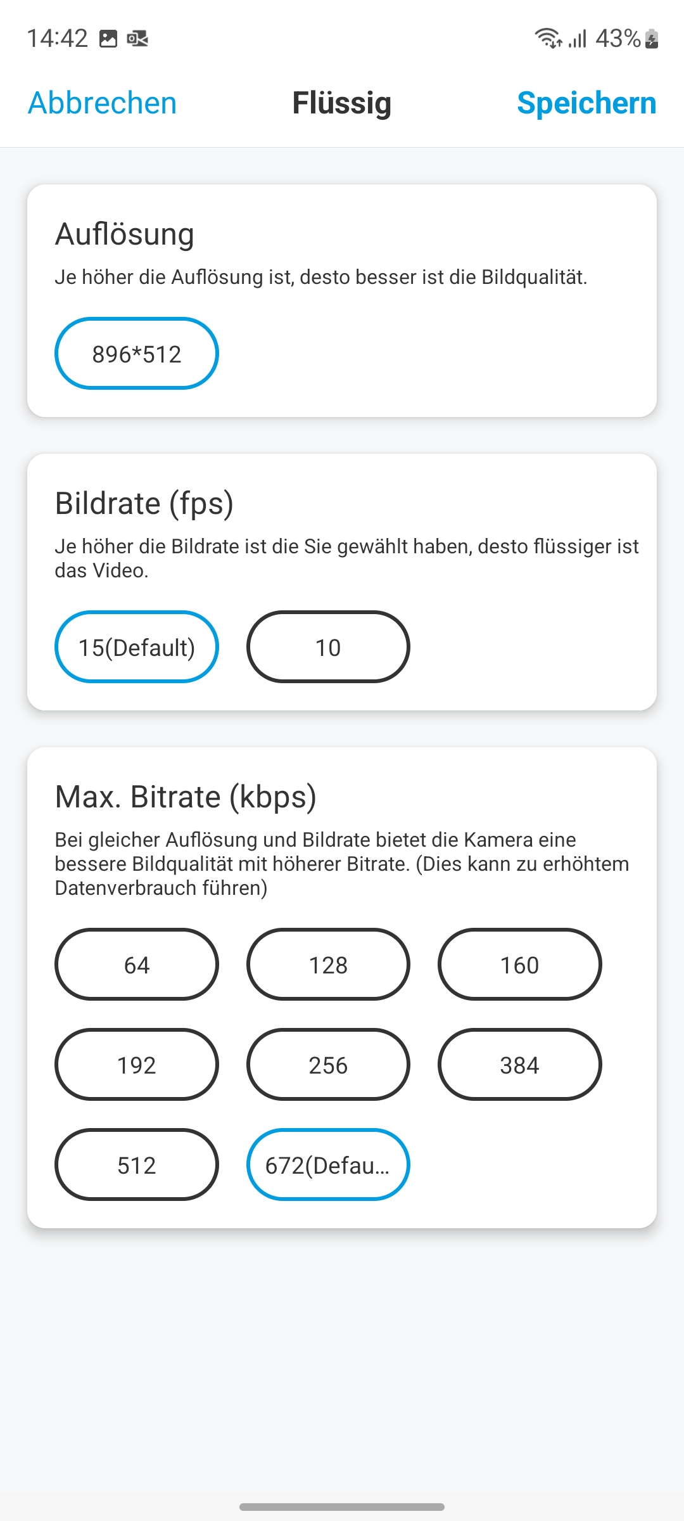The image size is (684, 1521).
Task: Choose 15(Default) frame rate
Action: (137, 647)
